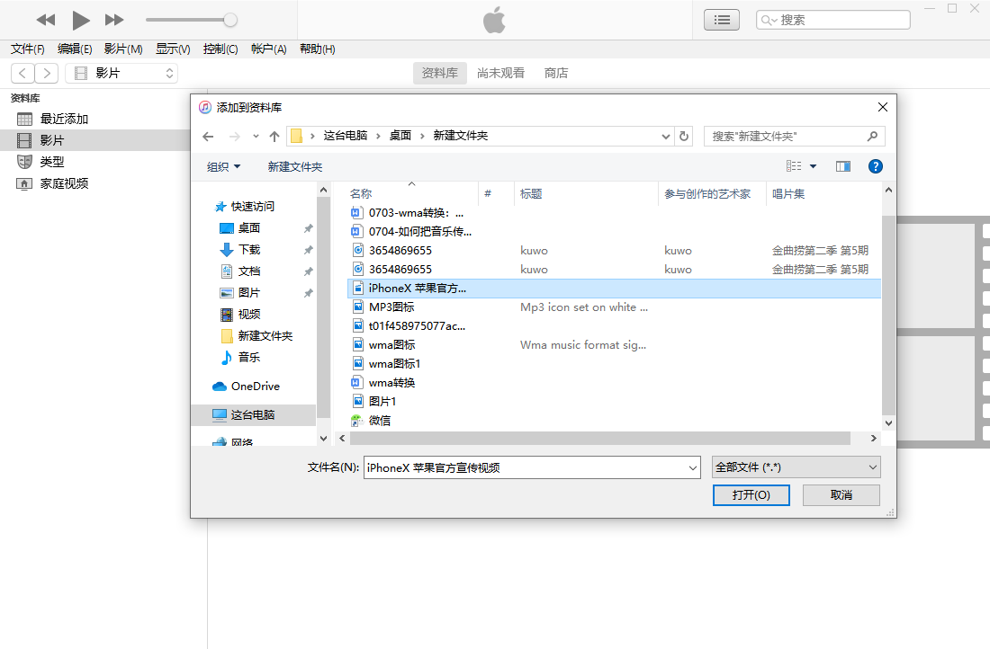Open the 帐户(A) menu
This screenshot has height=649, width=990.
click(x=269, y=49)
